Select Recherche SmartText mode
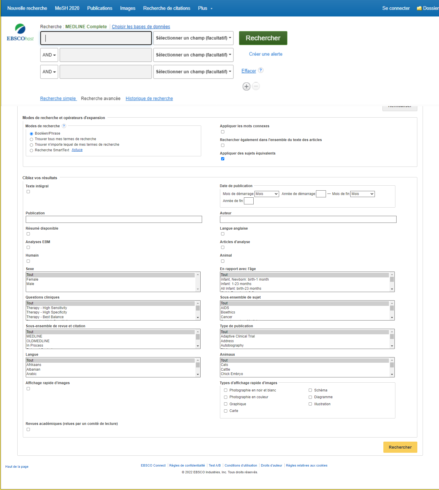Viewport: 439px width, 490px height. pos(31,150)
